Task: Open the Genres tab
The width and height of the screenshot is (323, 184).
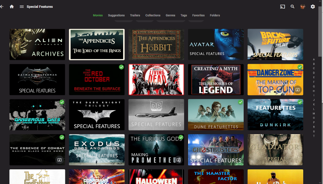Action: tap(170, 15)
